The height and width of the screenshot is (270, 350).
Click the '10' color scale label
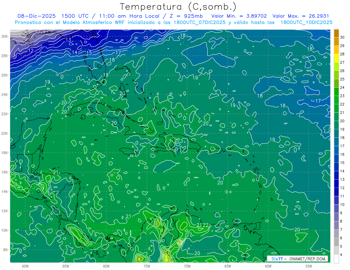coord(342,204)
